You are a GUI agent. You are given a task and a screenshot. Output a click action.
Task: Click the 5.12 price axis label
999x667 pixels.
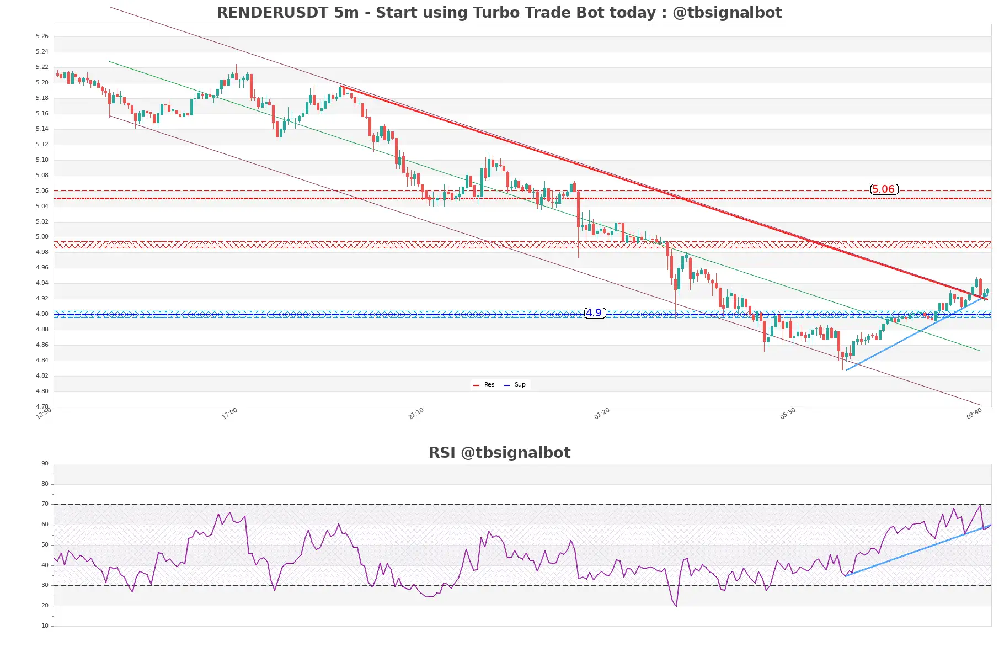[x=42, y=145]
